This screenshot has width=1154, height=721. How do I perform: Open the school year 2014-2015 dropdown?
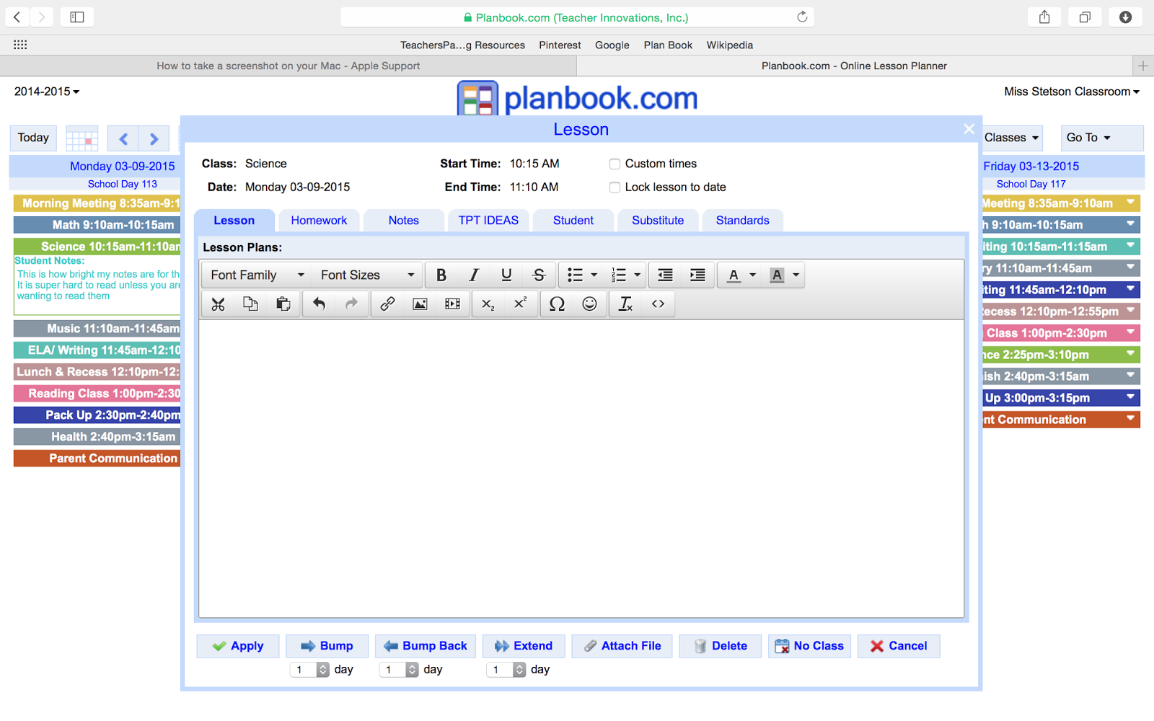tap(47, 92)
